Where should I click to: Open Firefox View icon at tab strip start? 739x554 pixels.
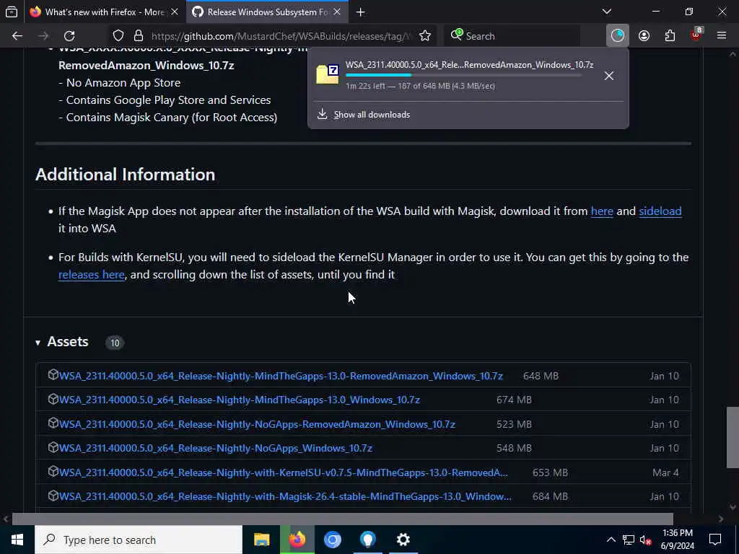[12, 12]
